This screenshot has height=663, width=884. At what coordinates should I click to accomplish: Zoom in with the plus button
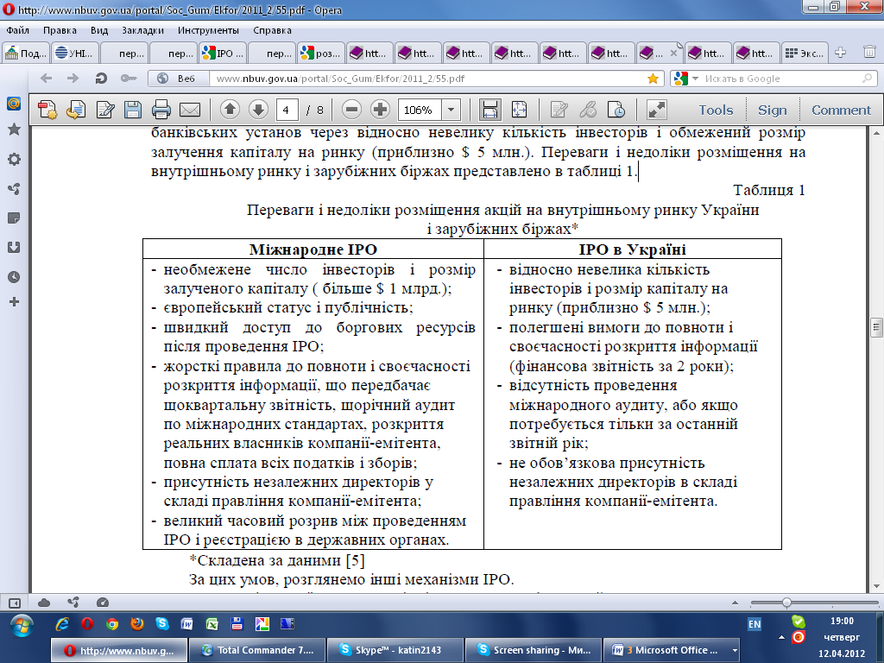tap(380, 110)
